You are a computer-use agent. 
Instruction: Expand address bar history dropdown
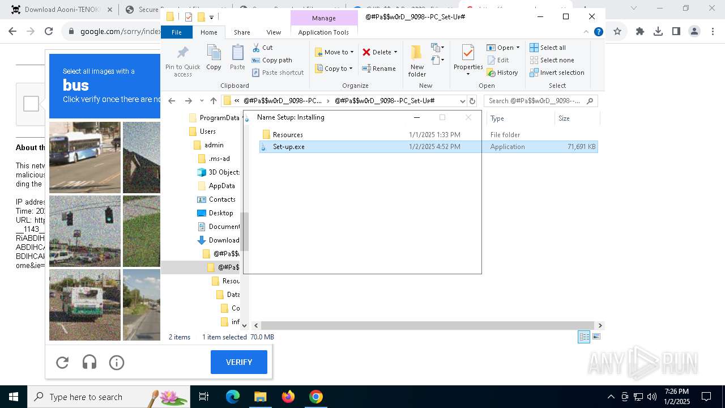coord(462,101)
